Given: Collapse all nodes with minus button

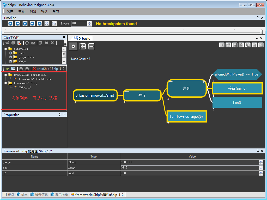Looking at the screenshot, I should pos(91,46).
